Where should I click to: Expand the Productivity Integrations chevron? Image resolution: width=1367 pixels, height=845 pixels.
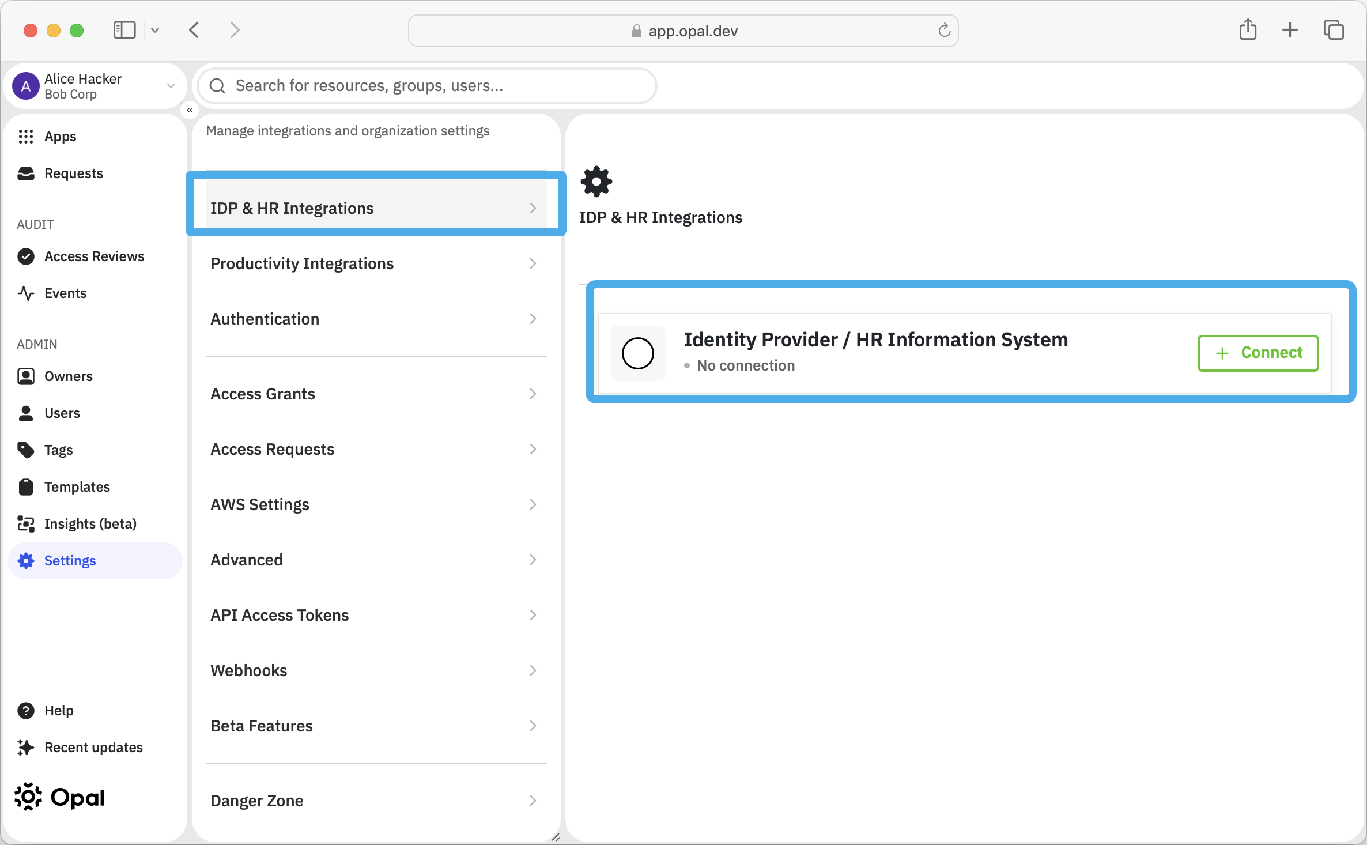tap(533, 263)
